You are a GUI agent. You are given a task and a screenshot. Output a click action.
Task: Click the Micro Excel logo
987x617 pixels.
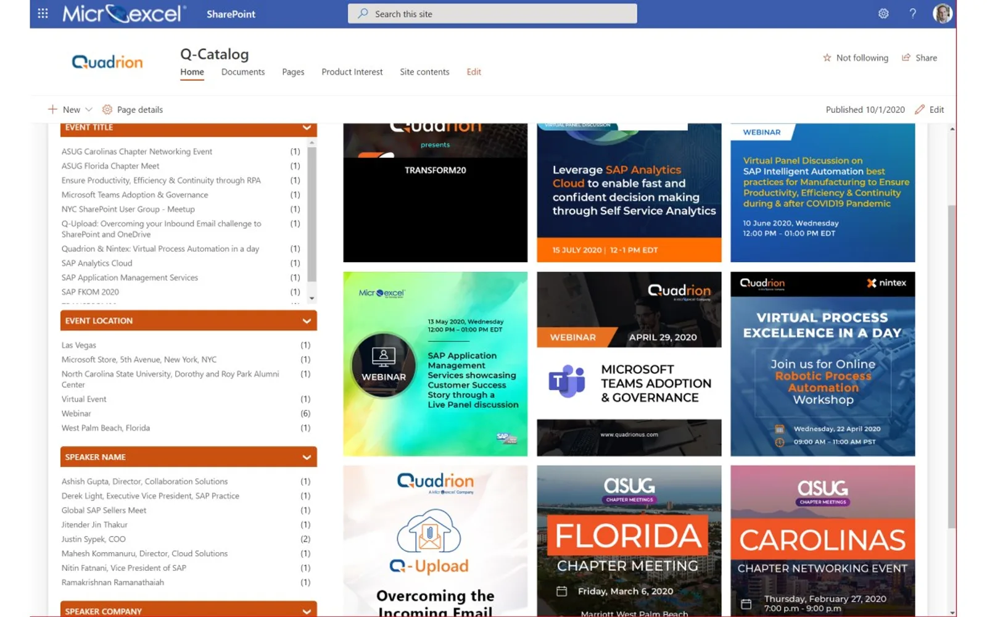coord(123,14)
